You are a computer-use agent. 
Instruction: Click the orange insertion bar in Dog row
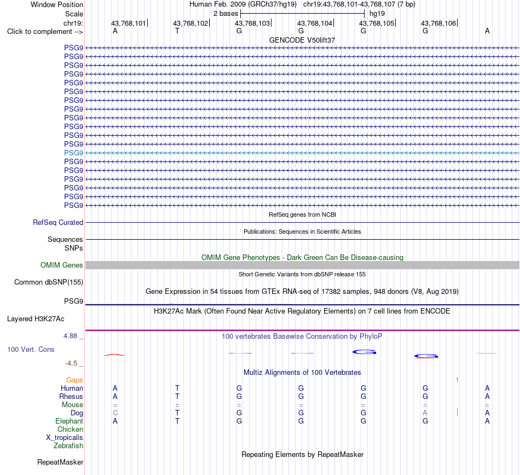tap(457, 413)
